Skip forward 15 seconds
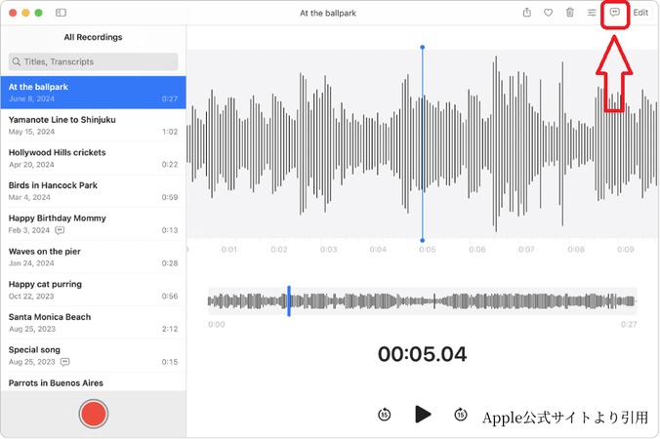Screen dimensions: 660x439 point(461,415)
